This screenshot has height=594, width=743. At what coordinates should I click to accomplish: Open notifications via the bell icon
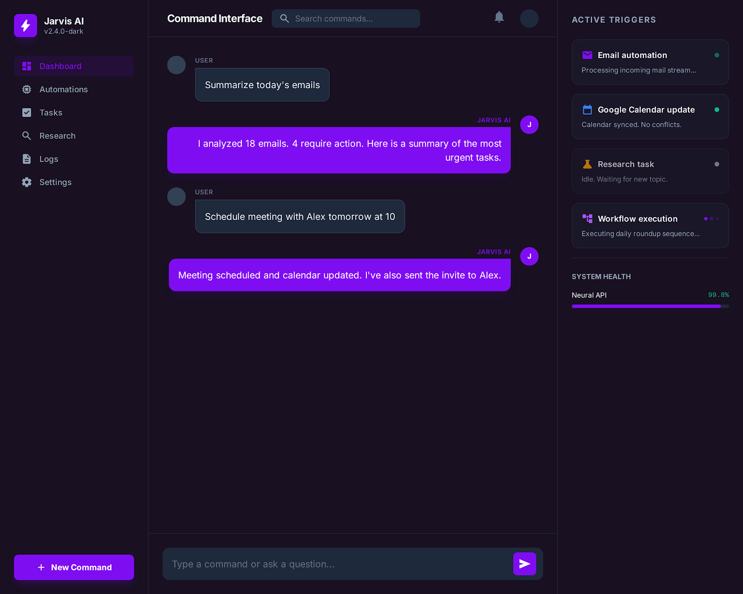(499, 17)
